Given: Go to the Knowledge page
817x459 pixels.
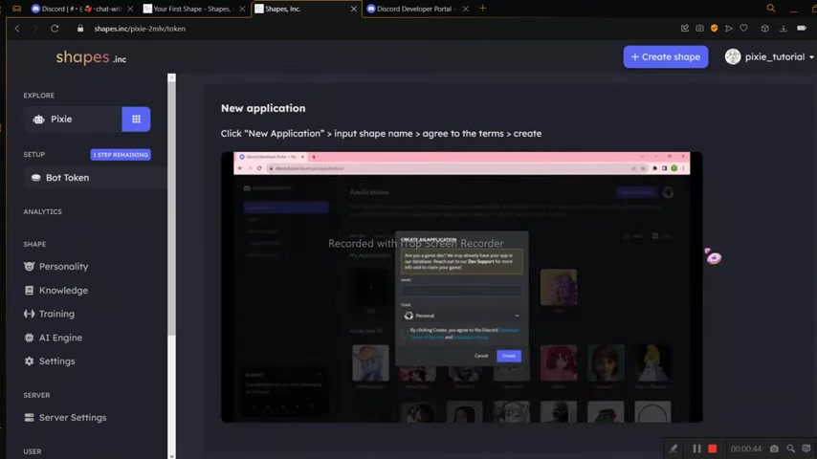Looking at the screenshot, I should [x=63, y=291].
